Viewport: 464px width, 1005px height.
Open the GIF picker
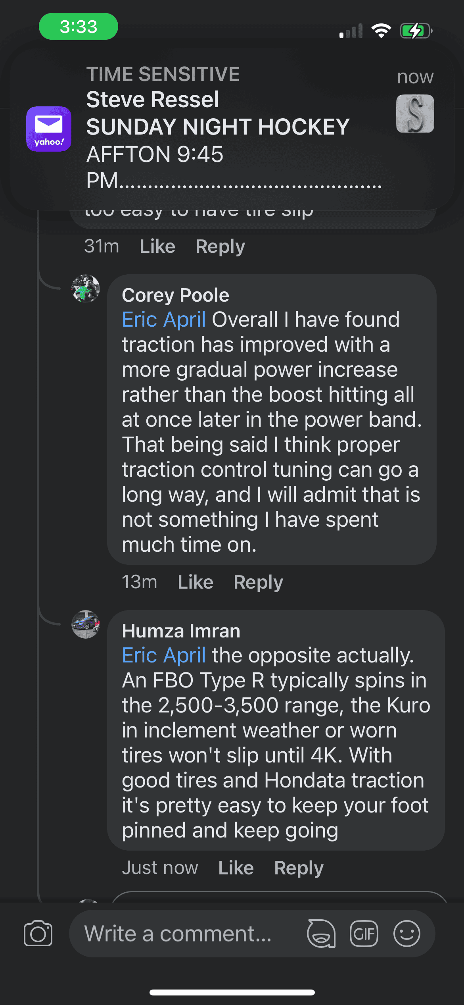[364, 934]
